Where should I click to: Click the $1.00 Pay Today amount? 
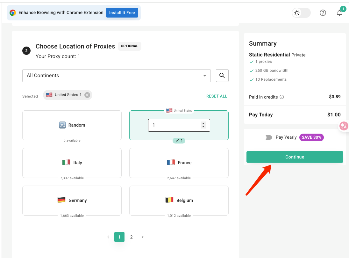coord(334,114)
